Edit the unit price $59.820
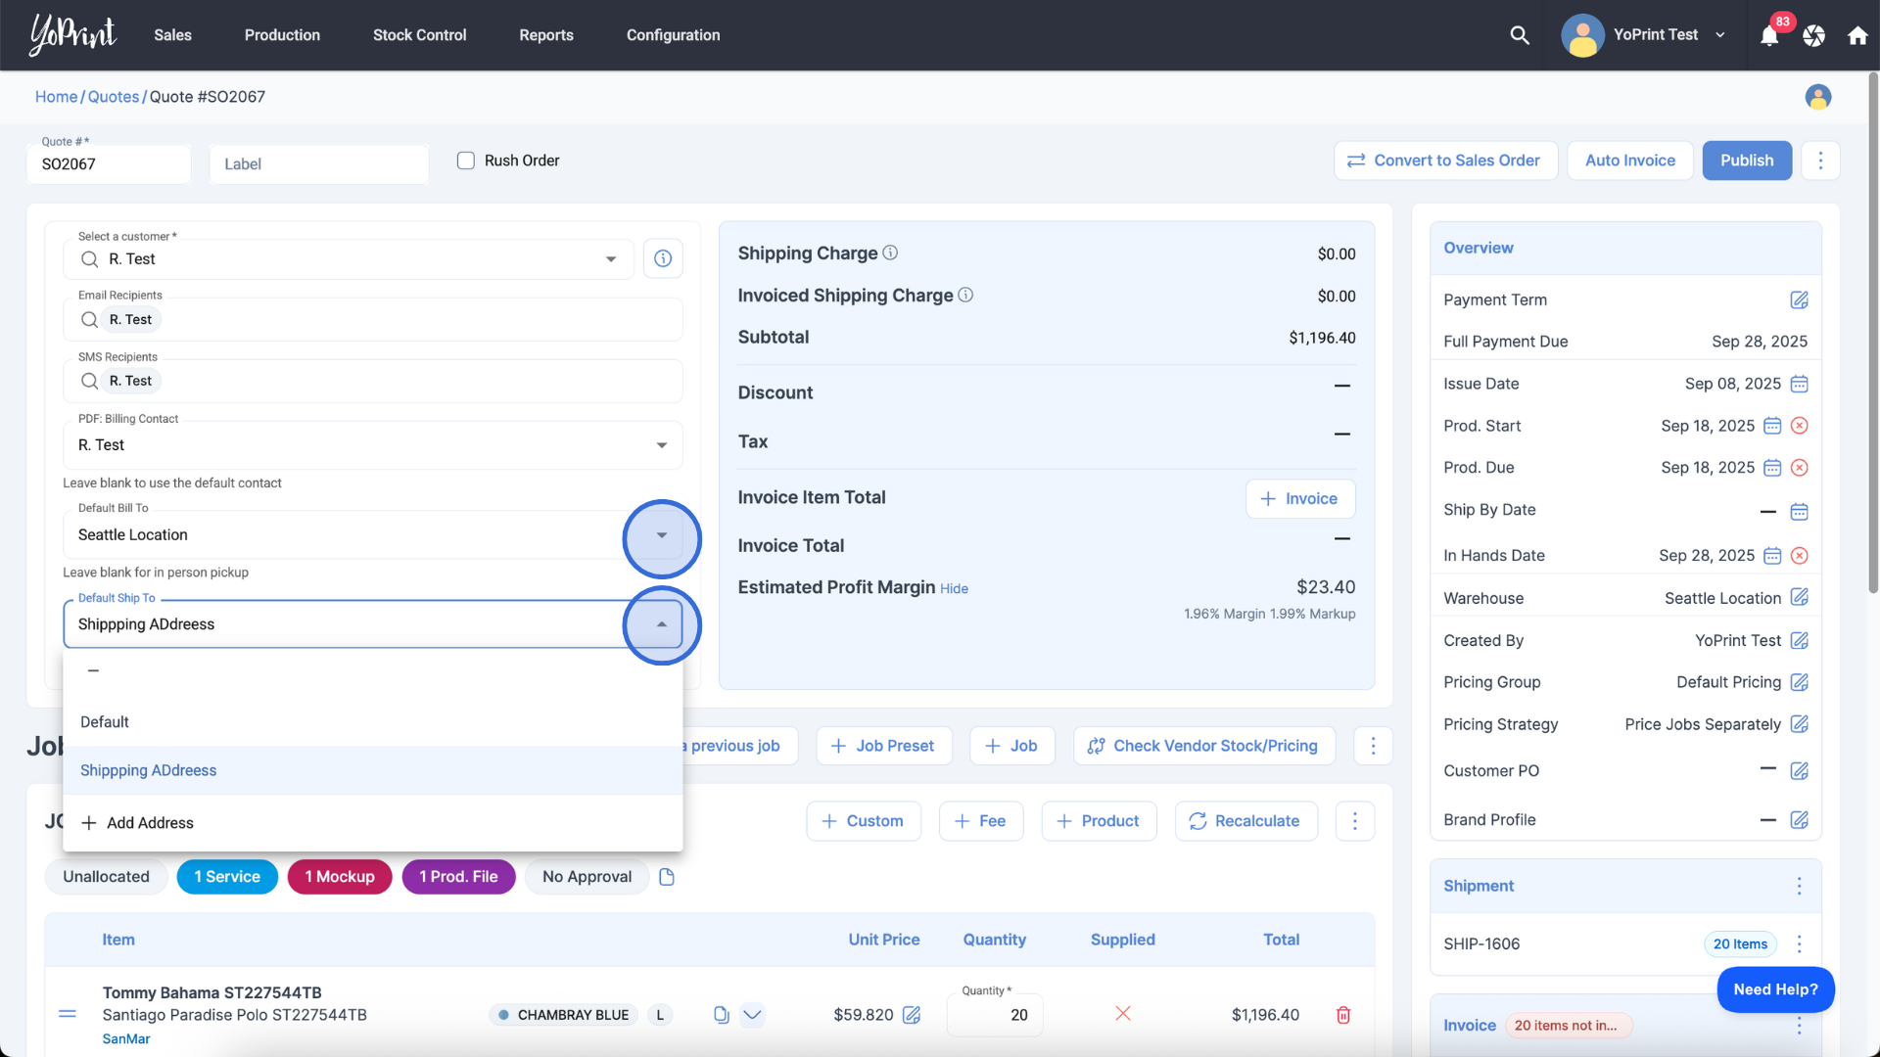This screenshot has width=1880, height=1057. [911, 1015]
